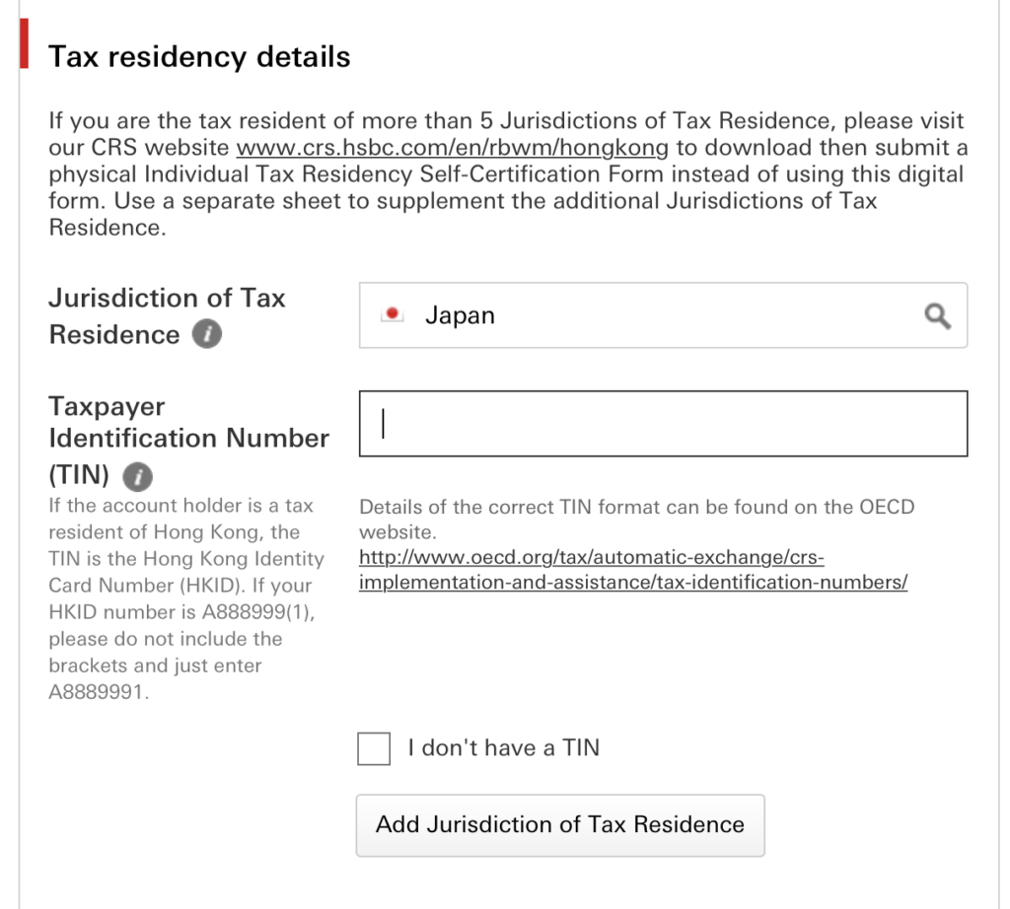The height and width of the screenshot is (909, 1010).
Task: Tick the "I don't have a TIN" checkbox
Action: click(374, 748)
